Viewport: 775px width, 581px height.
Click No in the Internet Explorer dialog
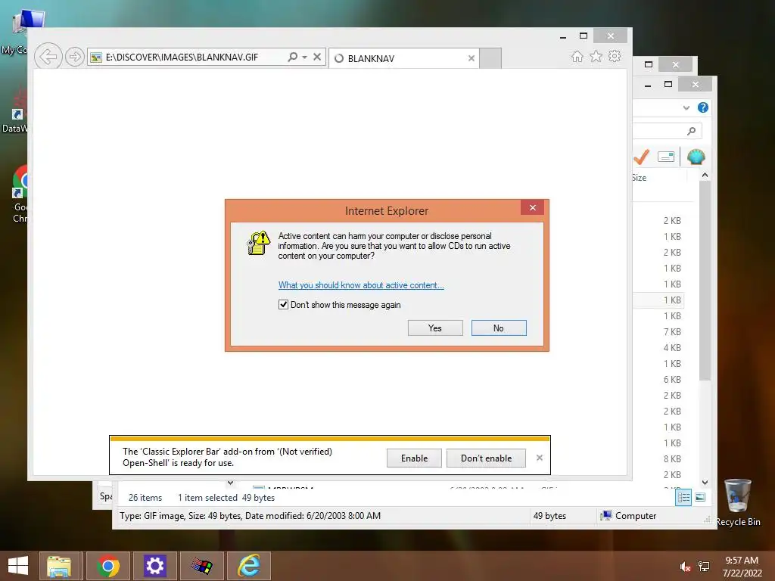[x=499, y=328]
